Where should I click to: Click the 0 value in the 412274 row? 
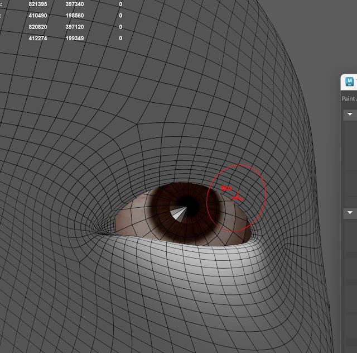120,38
